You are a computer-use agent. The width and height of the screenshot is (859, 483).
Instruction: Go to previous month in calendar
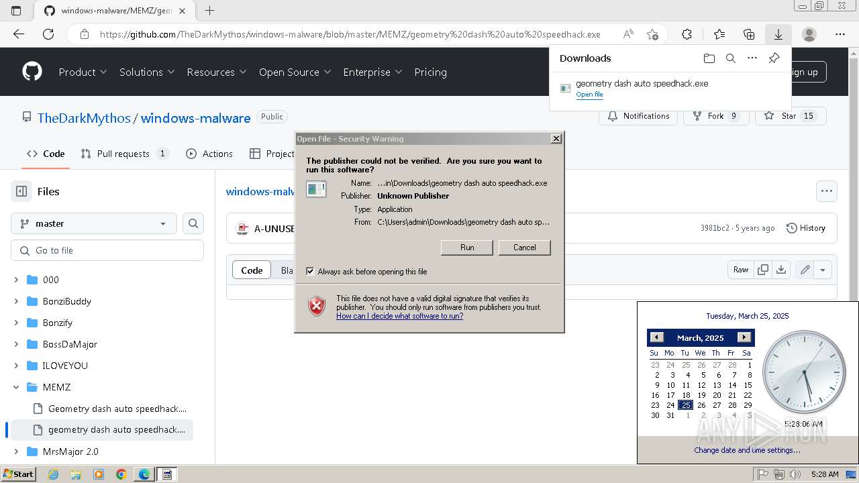(x=657, y=337)
